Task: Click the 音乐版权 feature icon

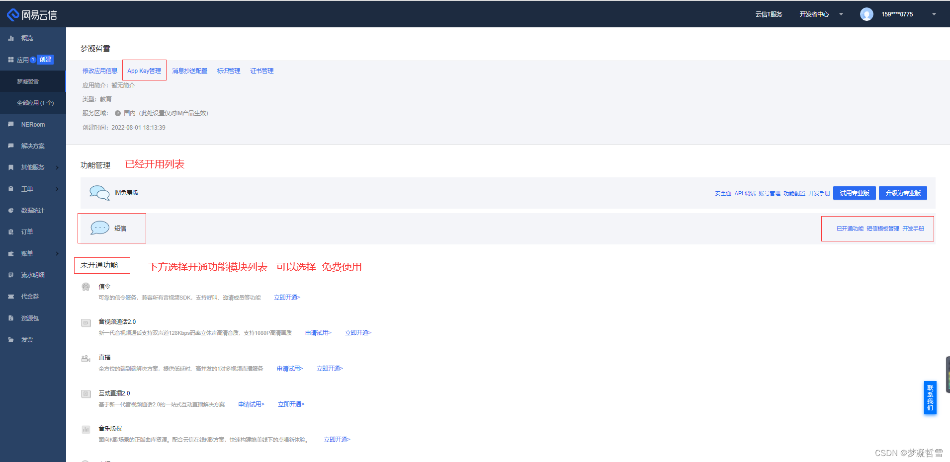Action: point(86,430)
